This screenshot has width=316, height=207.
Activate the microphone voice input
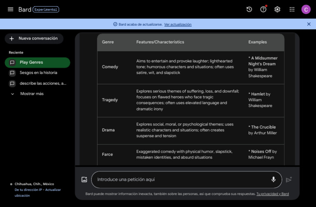coord(273,179)
